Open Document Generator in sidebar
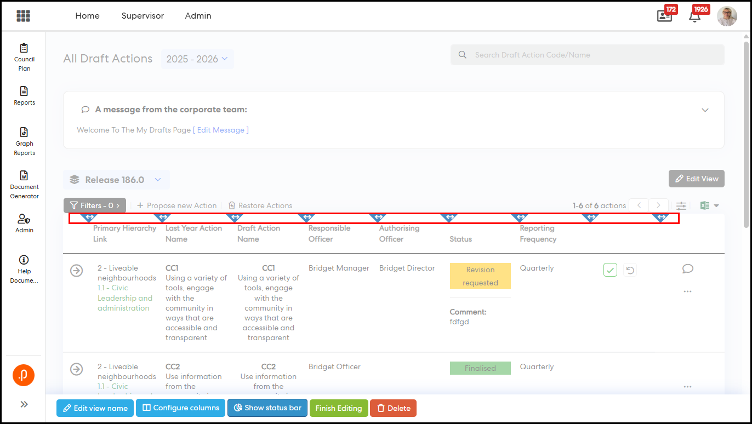Screen dimensions: 752x424 click(24, 185)
